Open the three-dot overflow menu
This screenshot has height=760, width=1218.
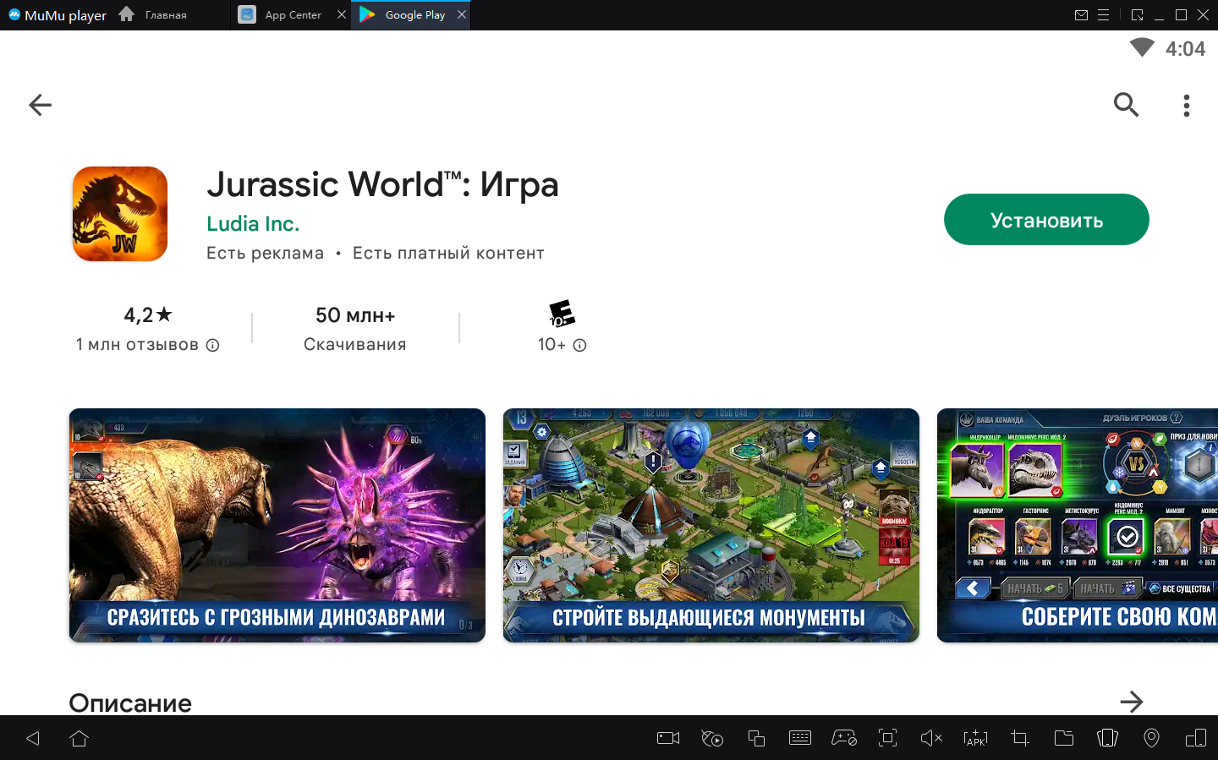pyautogui.click(x=1187, y=105)
